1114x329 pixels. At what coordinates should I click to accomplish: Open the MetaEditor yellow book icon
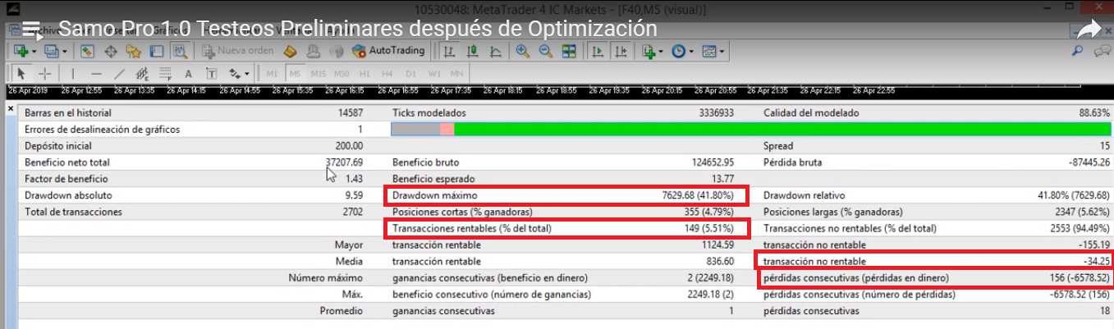click(x=290, y=51)
